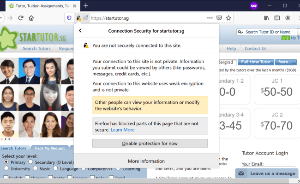This screenshot has width=300, height=184.
Task: Open the page actions three-dot menu
Action: click(x=210, y=18)
